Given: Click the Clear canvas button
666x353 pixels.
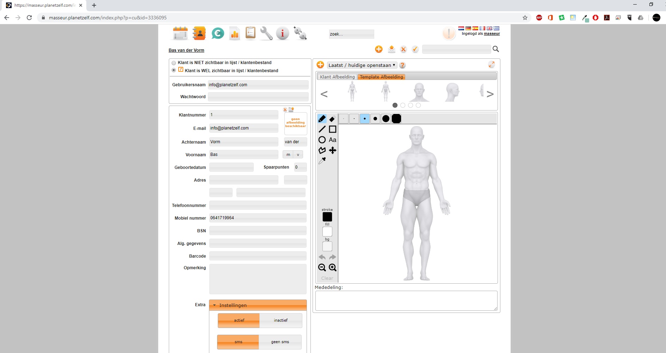Looking at the screenshot, I should coord(327,278).
